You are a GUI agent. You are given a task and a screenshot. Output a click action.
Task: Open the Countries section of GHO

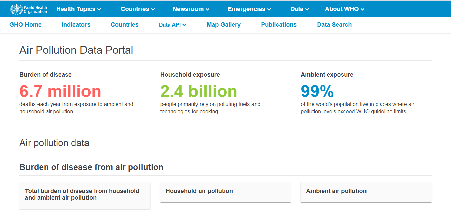(124, 24)
